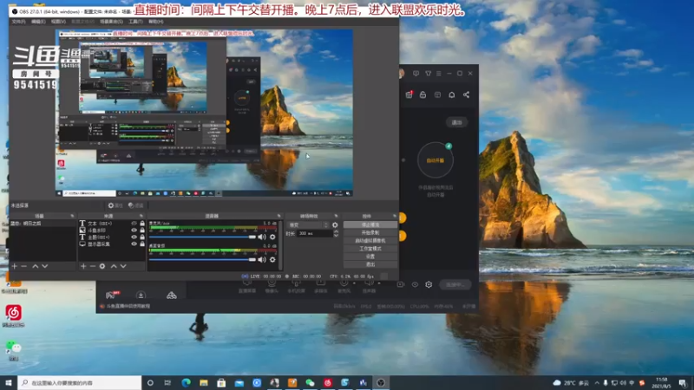
Task: Toggle visibility of the Douyu watermark image source
Action: click(x=134, y=231)
